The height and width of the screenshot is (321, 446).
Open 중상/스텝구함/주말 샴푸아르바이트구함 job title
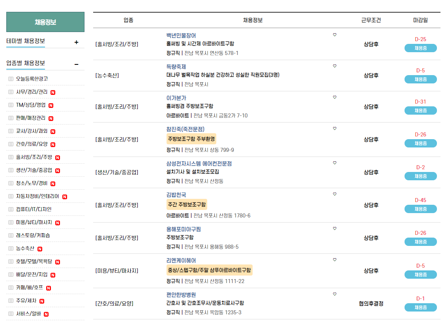[209, 270]
